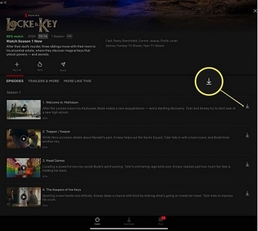Share the series using the Share icon
Screen dimensions: 258x231
point(63,65)
